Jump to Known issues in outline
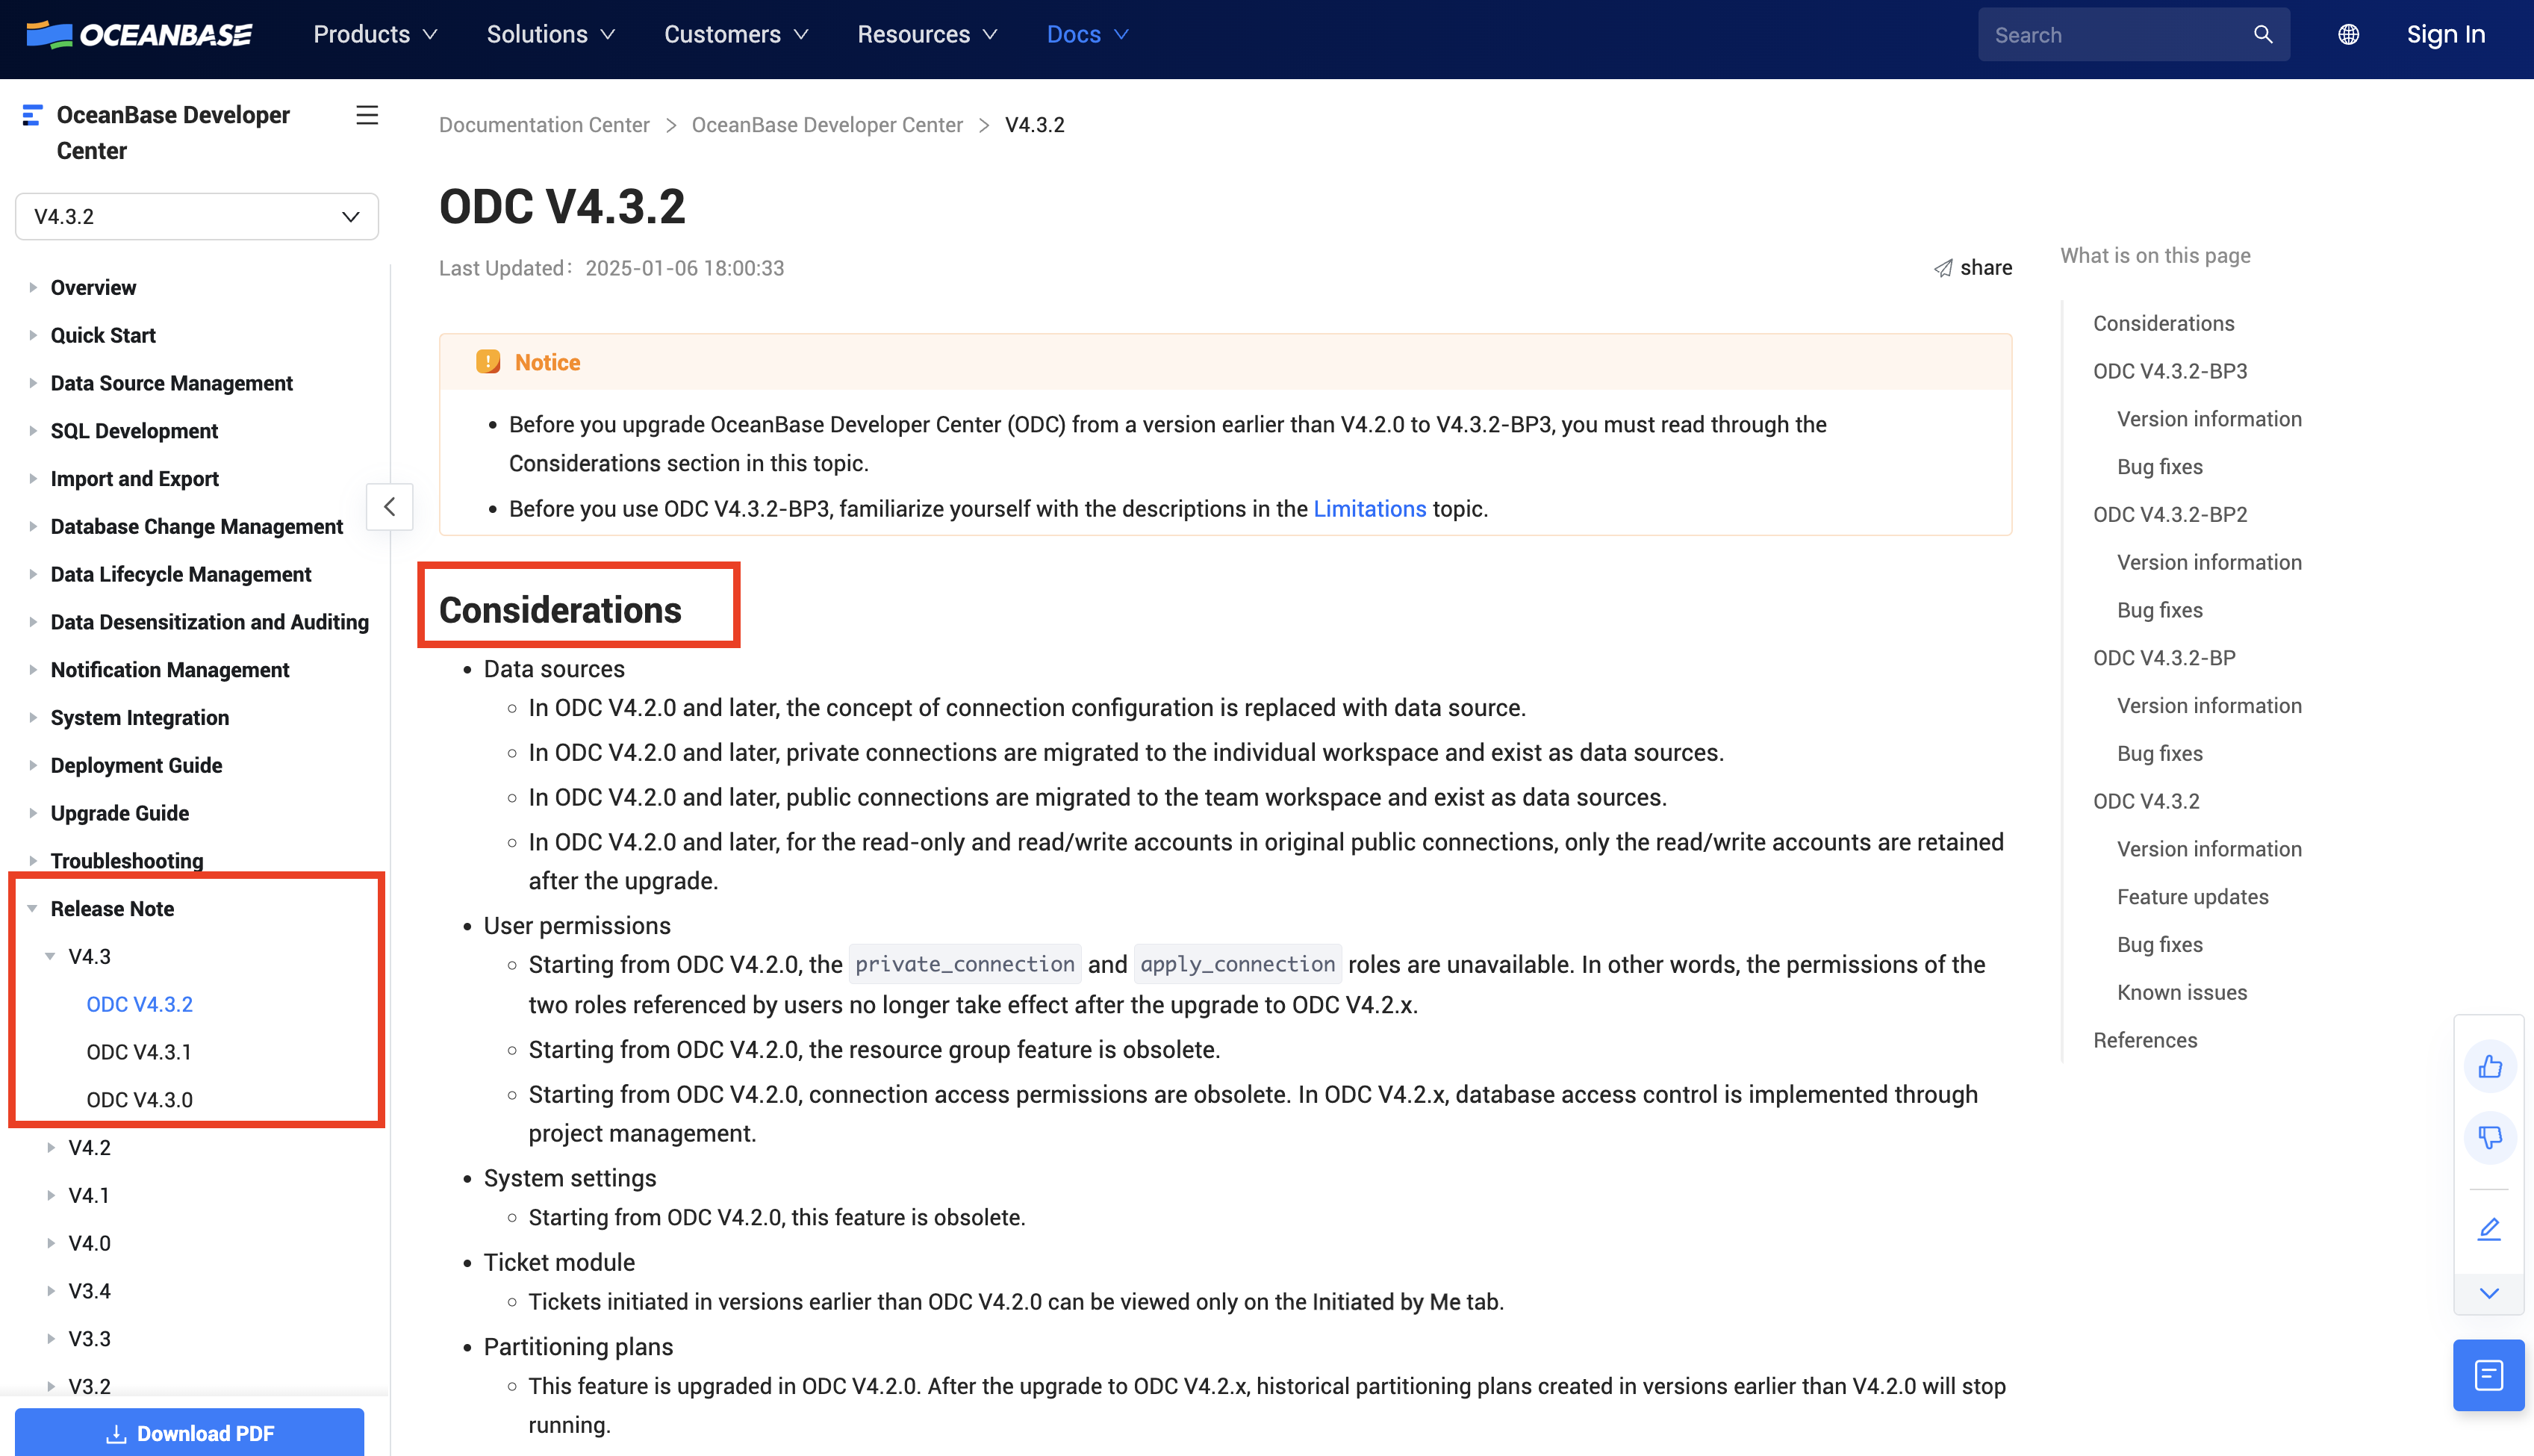Screen dimensions: 2534x1456 click(x=2181, y=993)
